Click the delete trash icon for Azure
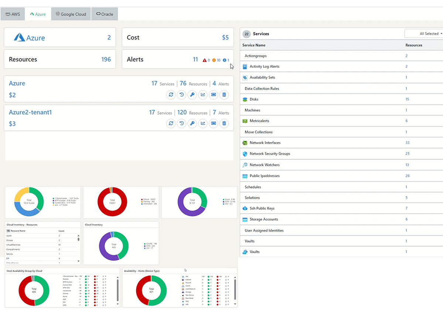The height and width of the screenshot is (332, 443). click(x=224, y=95)
